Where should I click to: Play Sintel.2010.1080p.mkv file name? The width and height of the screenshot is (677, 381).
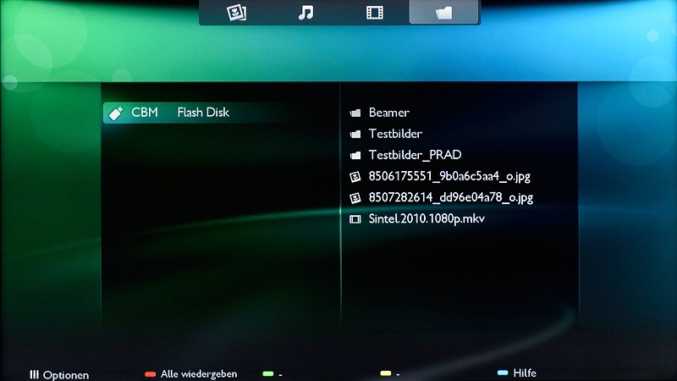click(427, 218)
